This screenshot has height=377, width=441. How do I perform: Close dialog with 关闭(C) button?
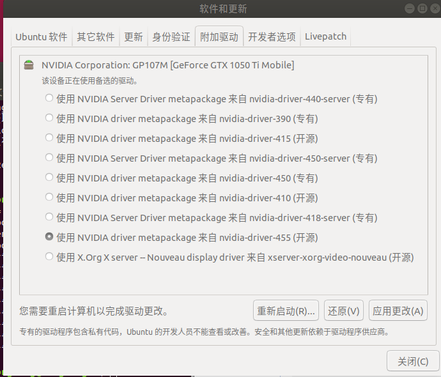[413, 361]
